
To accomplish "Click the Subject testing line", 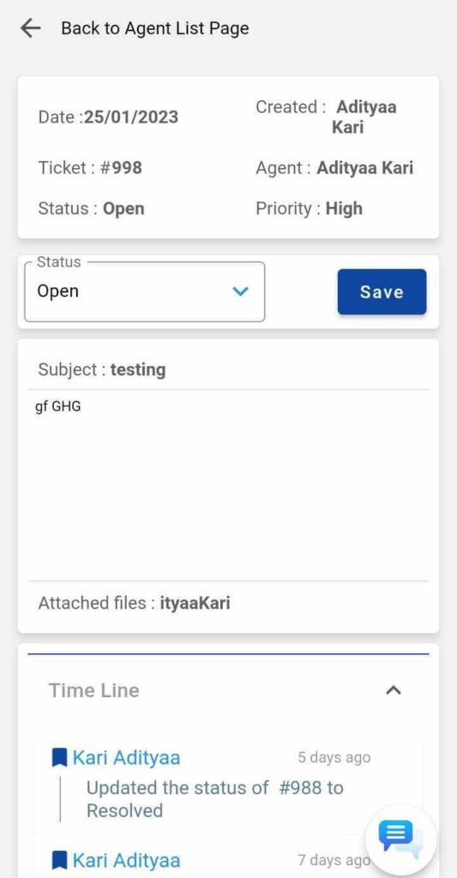I will (x=102, y=370).
